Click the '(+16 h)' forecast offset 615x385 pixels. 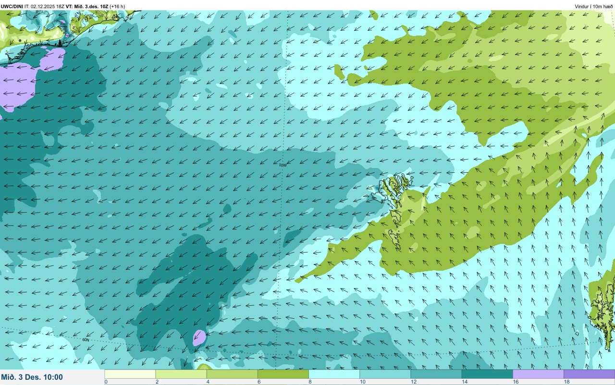117,6
